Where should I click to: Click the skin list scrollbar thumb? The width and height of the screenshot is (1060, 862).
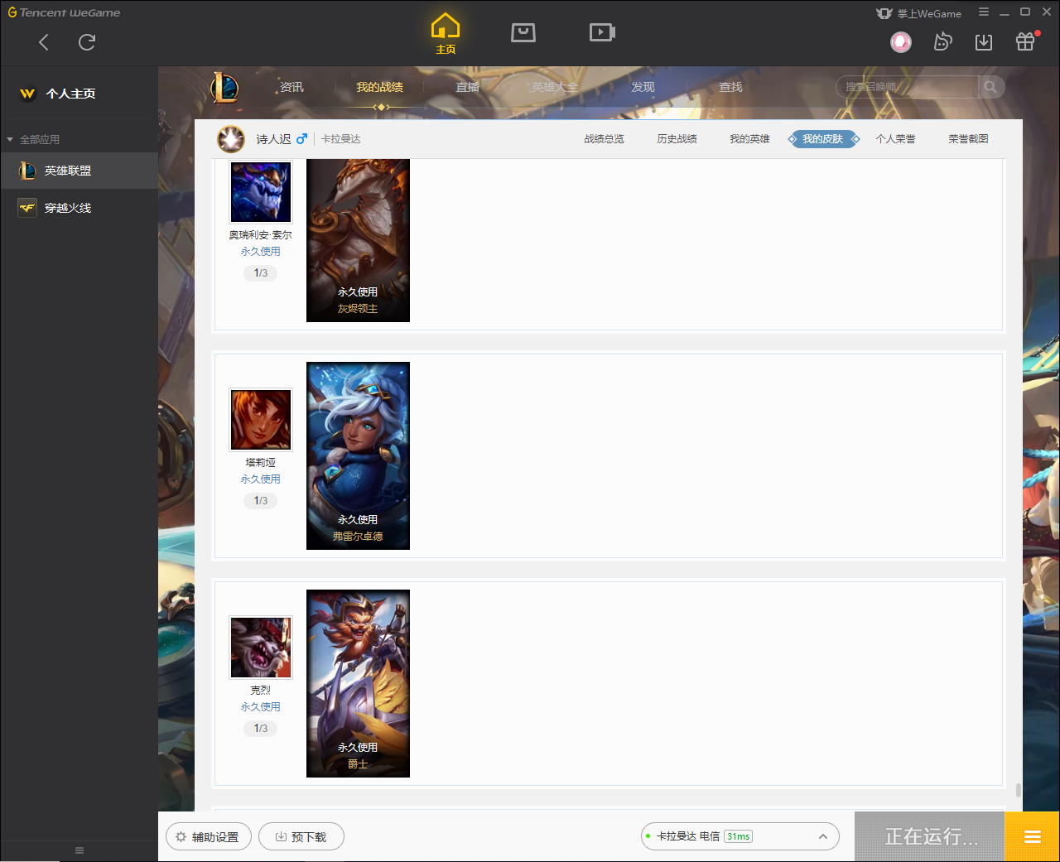tap(1018, 790)
